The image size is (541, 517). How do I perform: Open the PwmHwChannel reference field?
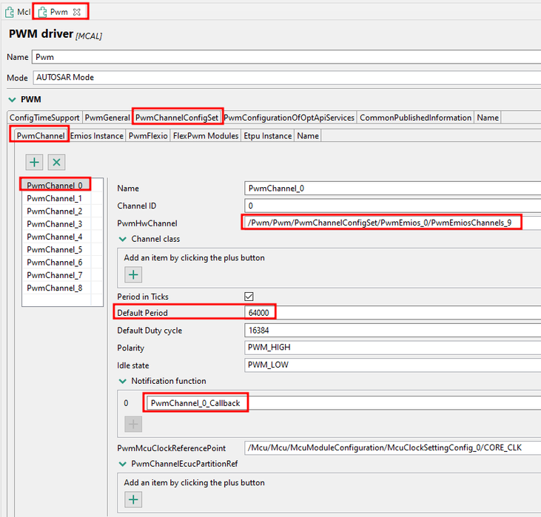click(393, 223)
